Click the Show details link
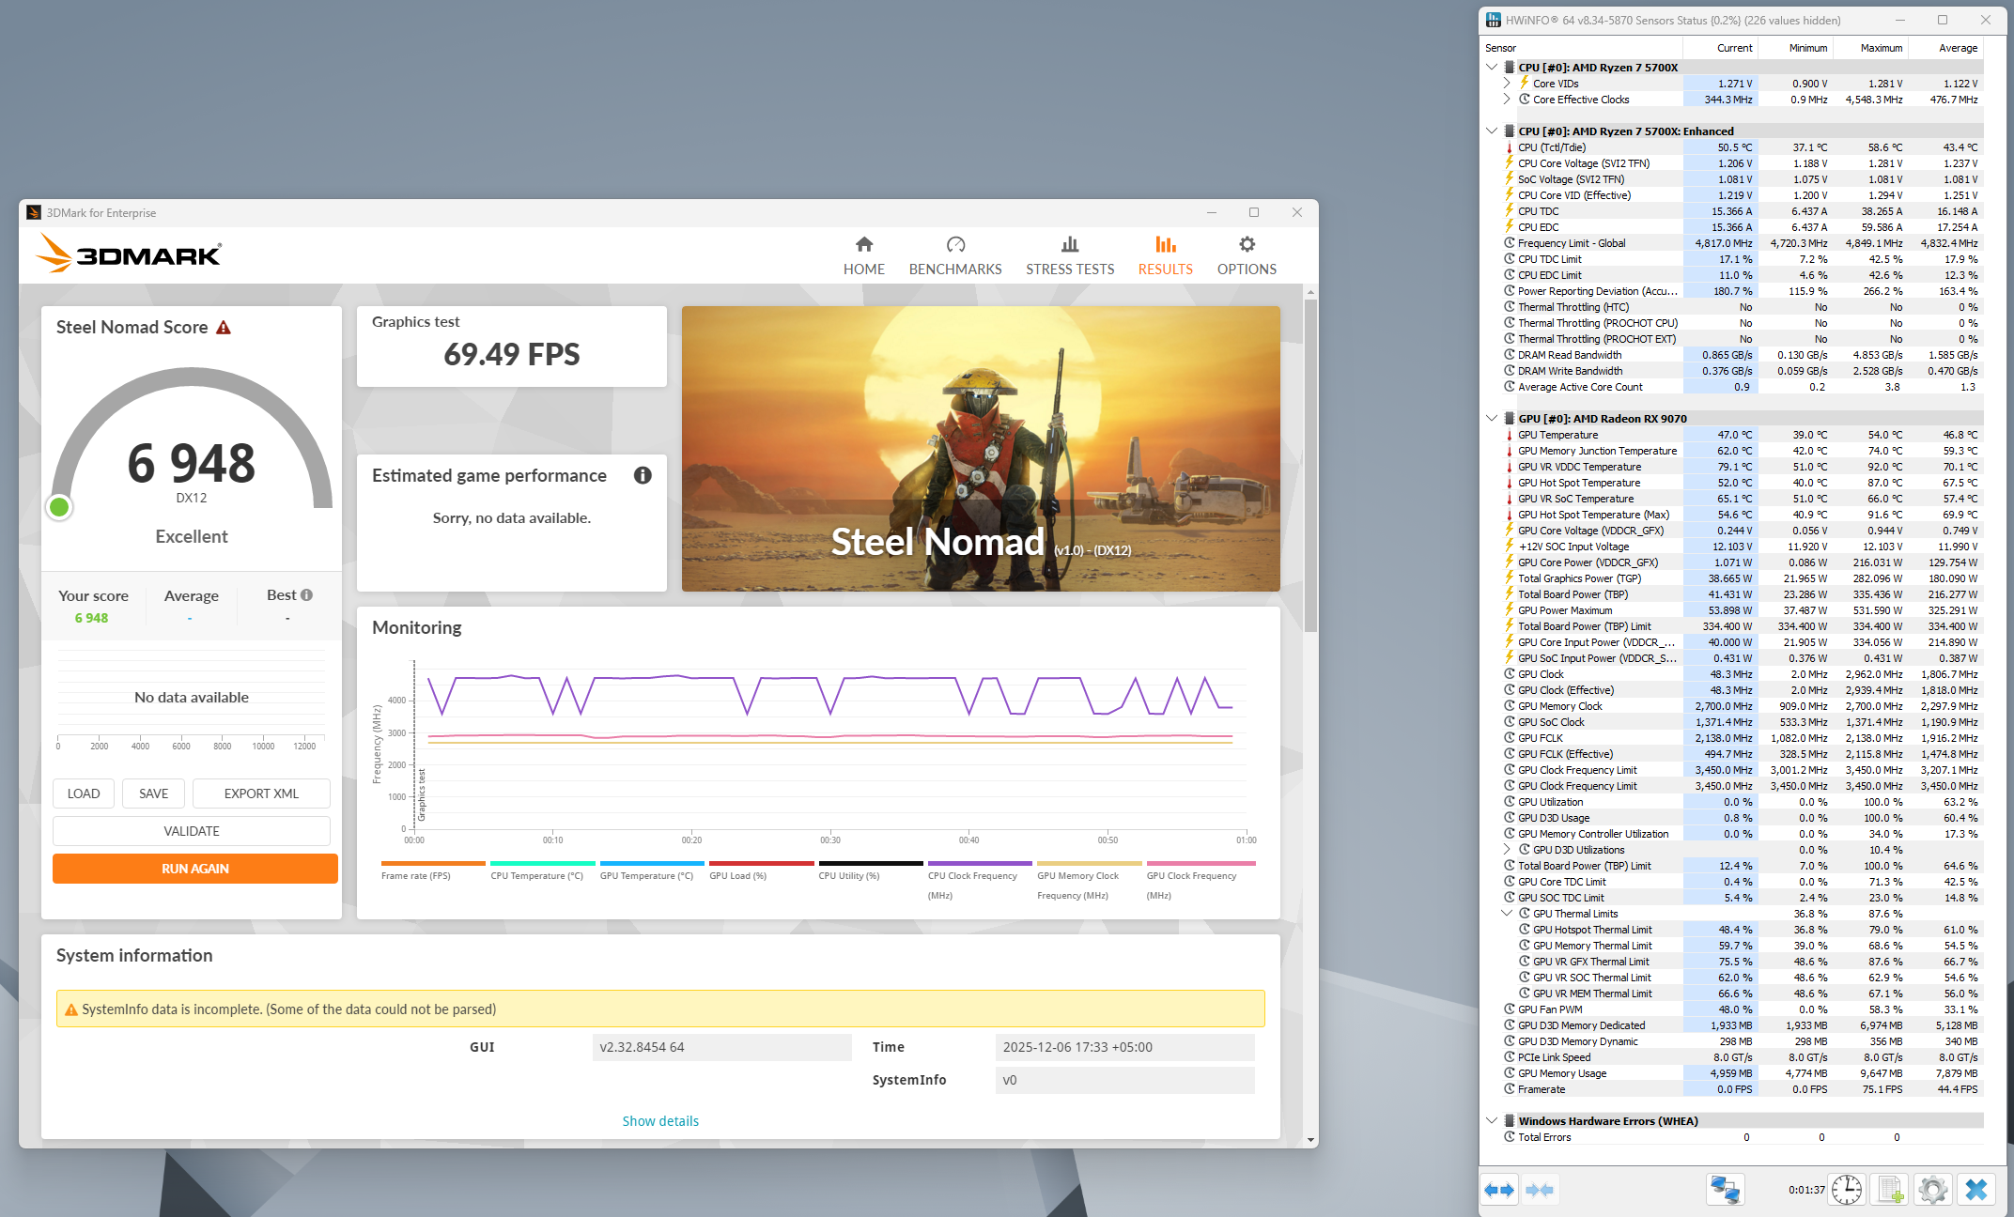2014x1217 pixels. tap(660, 1121)
